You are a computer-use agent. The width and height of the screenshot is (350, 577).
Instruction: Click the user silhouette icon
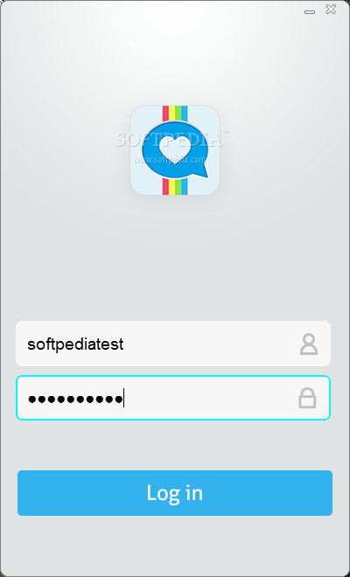click(x=308, y=344)
